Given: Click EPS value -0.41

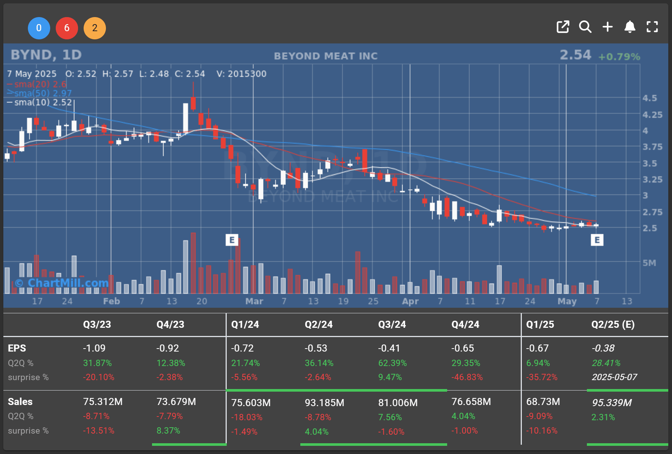Looking at the screenshot, I should [389, 348].
